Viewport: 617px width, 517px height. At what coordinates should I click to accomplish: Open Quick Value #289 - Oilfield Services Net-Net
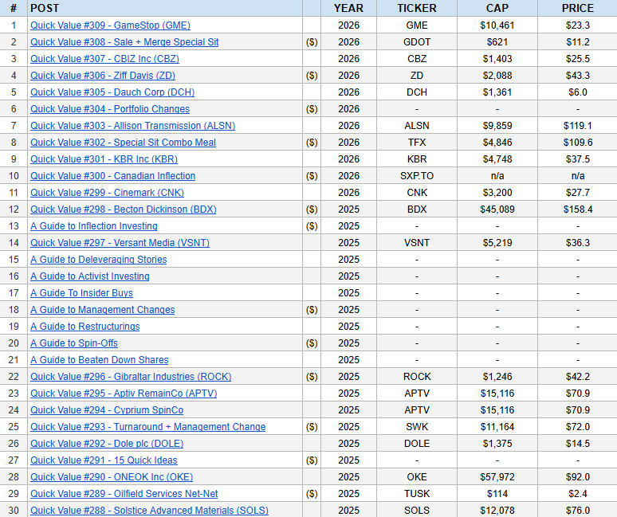pyautogui.click(x=124, y=493)
